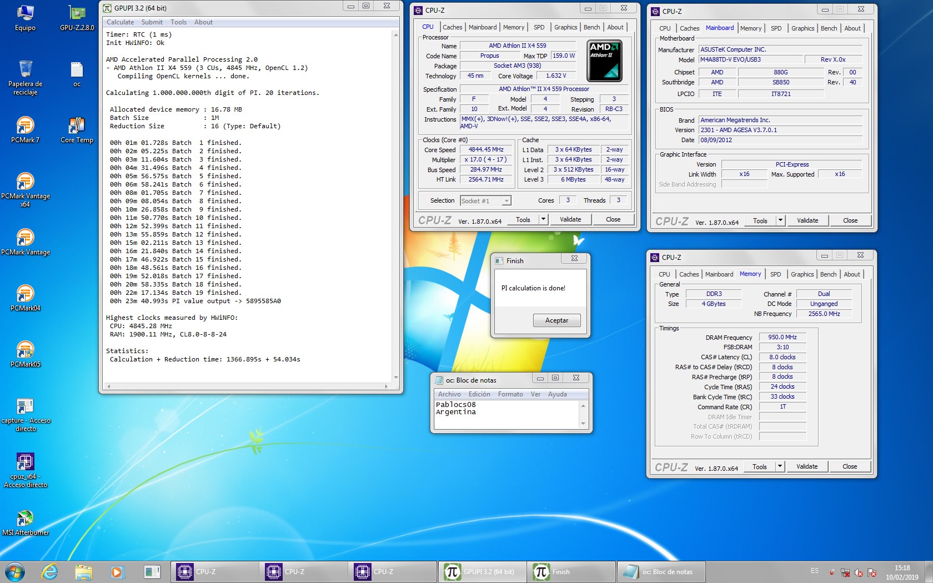Click in Notepad text area with Pablocs08
The height and width of the screenshot is (583, 933).
[506, 414]
